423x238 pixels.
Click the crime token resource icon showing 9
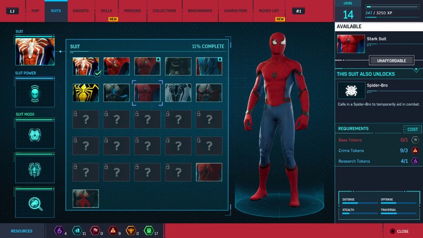113,231
